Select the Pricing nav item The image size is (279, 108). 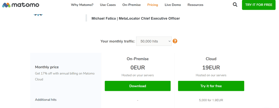153,5
